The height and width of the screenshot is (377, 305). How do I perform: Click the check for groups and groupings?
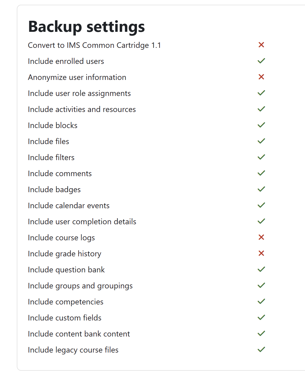coord(261,285)
